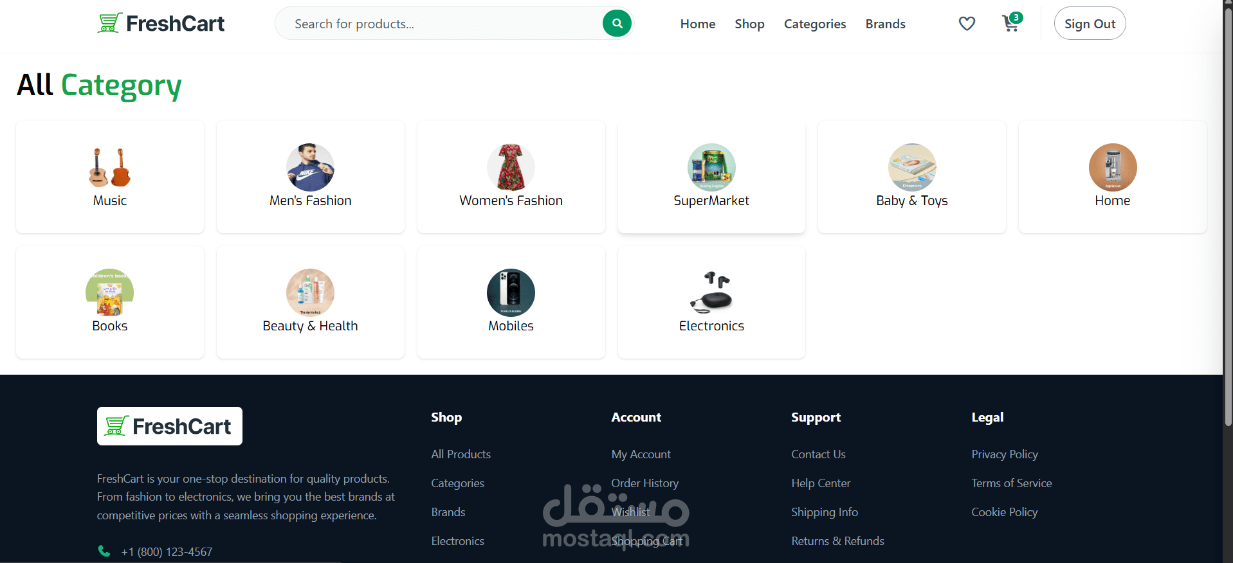The width and height of the screenshot is (1233, 563).
Task: Open Categories in the navigation bar
Action: pyautogui.click(x=815, y=24)
